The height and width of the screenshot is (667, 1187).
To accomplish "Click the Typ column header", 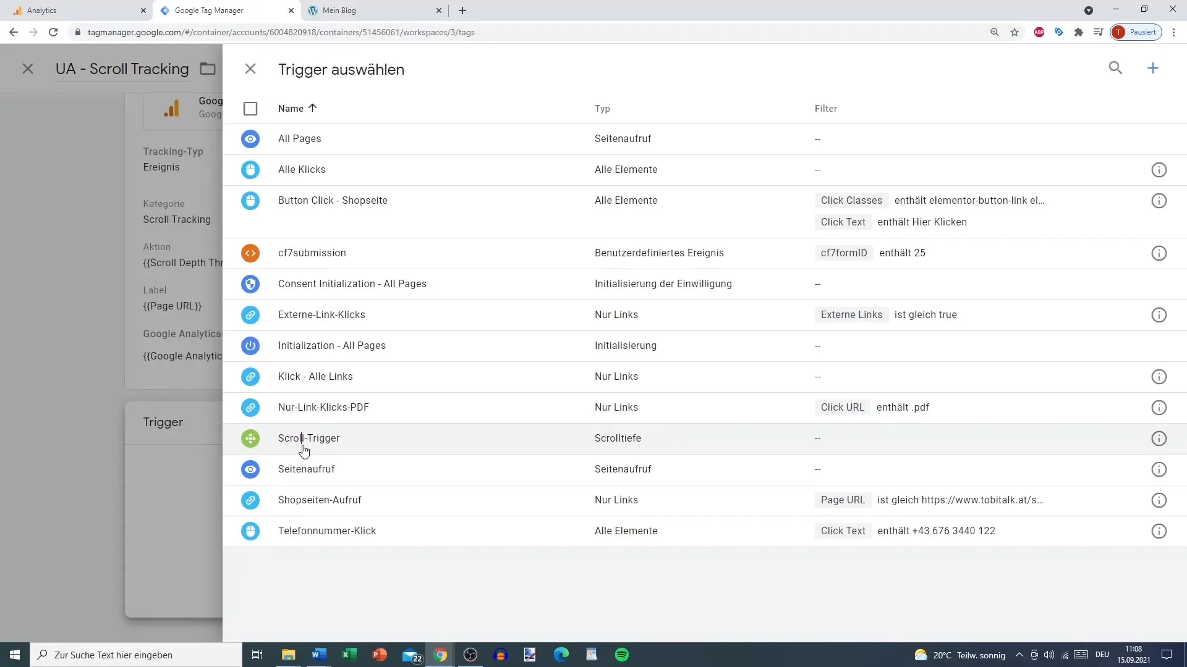I will [602, 109].
